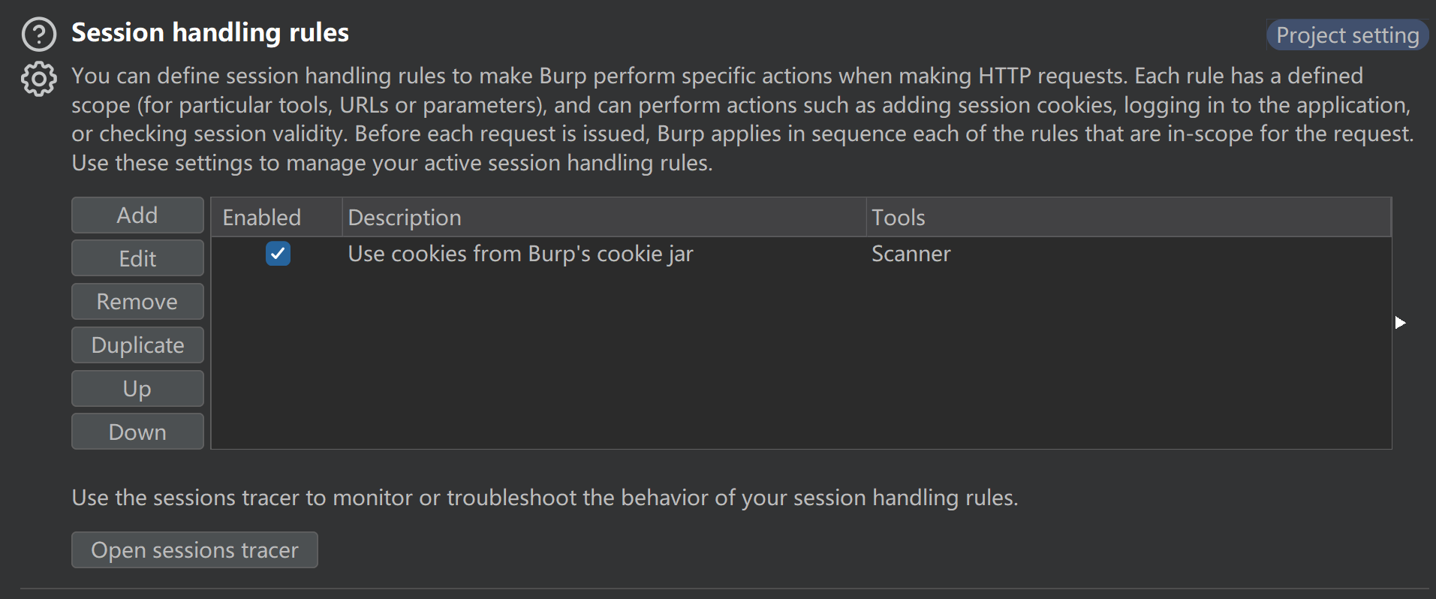This screenshot has width=1436, height=599.
Task: Duplicate the selected rule
Action: 137,345
